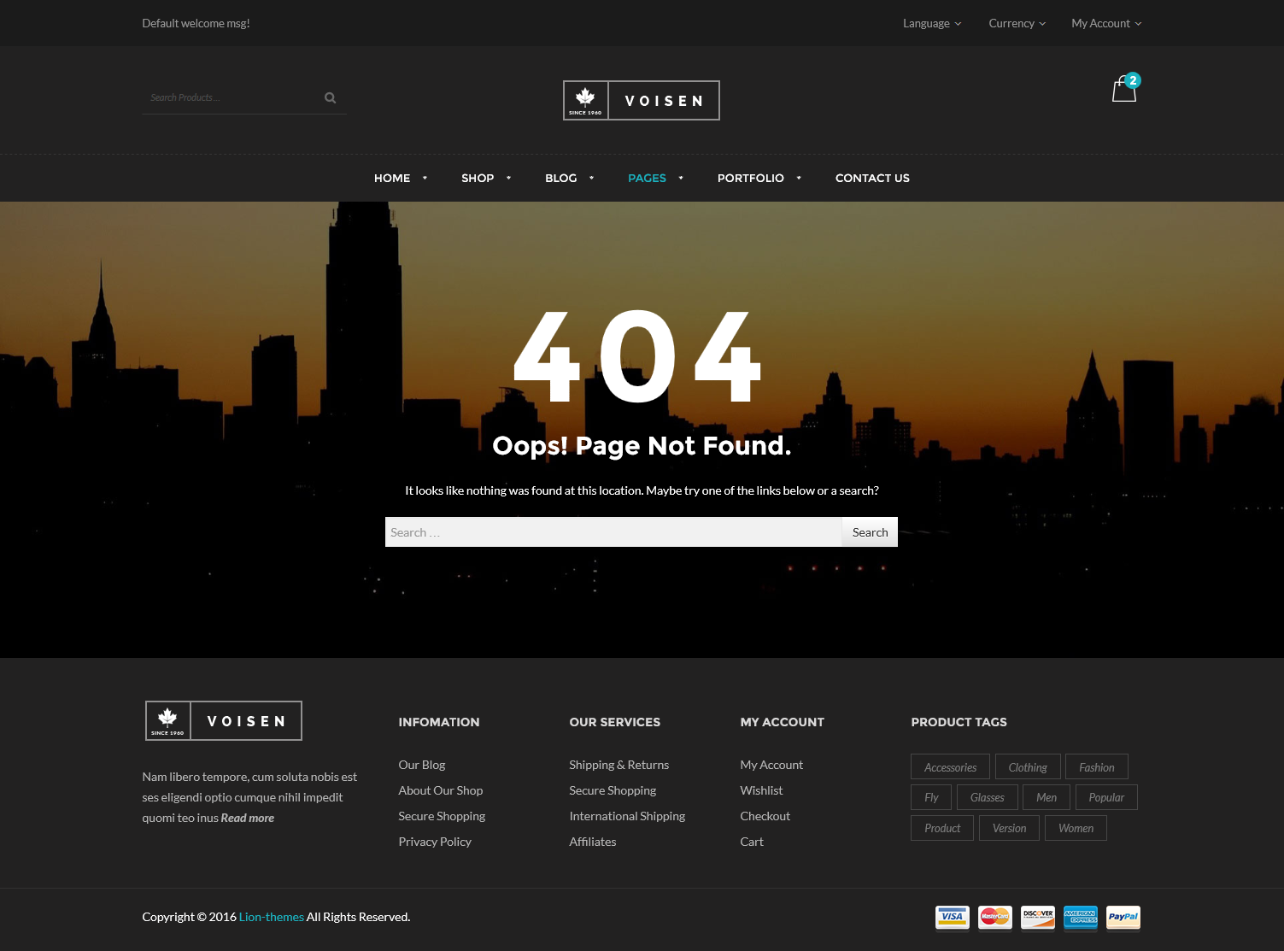Open the Wishlist link
Screen dimensions: 1284x951
761,790
